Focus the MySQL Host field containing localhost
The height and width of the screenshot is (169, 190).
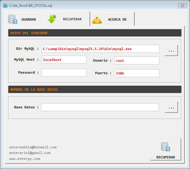click(64, 60)
